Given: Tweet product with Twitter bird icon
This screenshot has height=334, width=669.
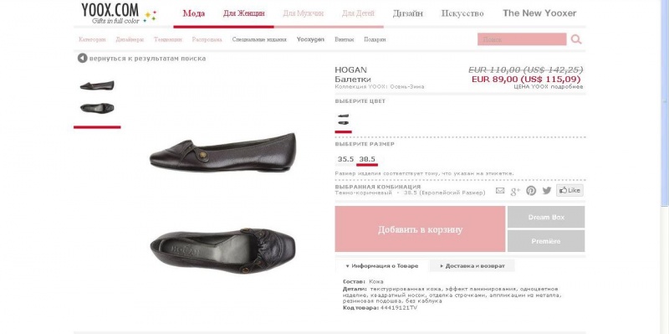Looking at the screenshot, I should coord(547,191).
